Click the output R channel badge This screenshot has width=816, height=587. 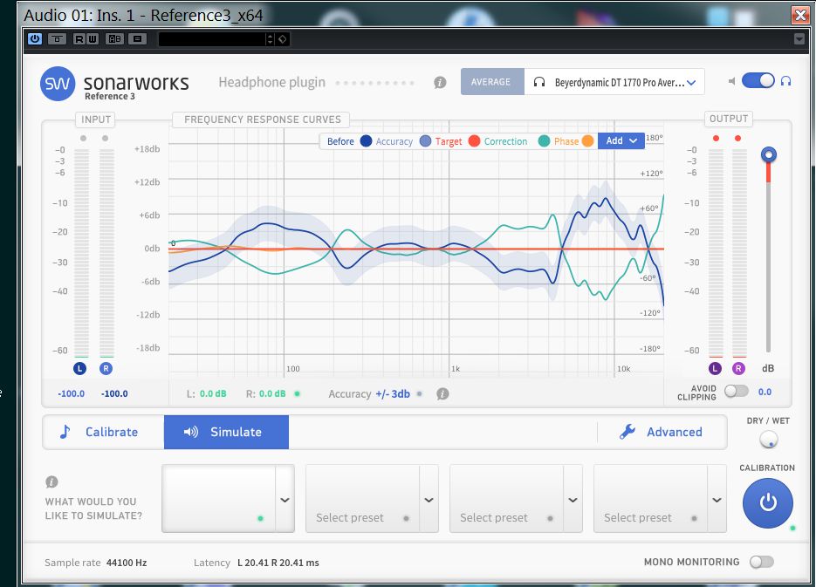coord(738,369)
